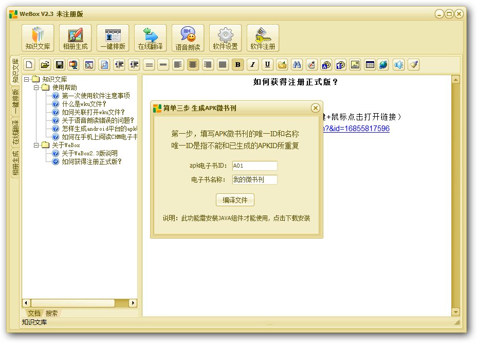The image size is (477, 343).
Task: Click the globe web icon
Action: pos(383,64)
